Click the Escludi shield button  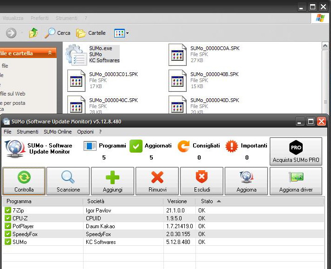[201, 181]
